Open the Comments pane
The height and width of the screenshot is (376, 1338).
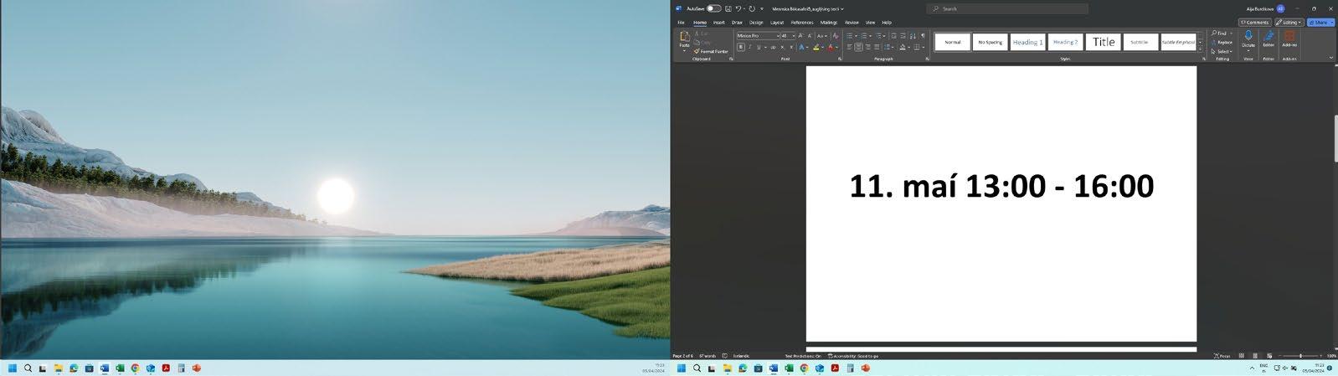click(x=1255, y=23)
